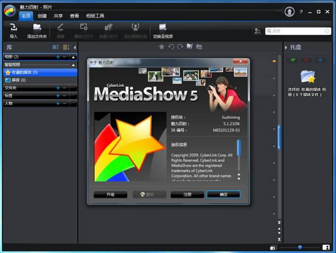Click the minus icon on 文件夹 row

tap(64, 88)
